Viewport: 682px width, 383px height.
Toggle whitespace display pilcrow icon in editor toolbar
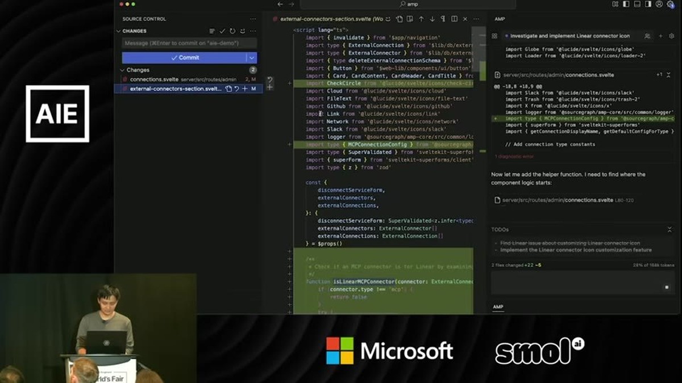pyautogui.click(x=443, y=19)
